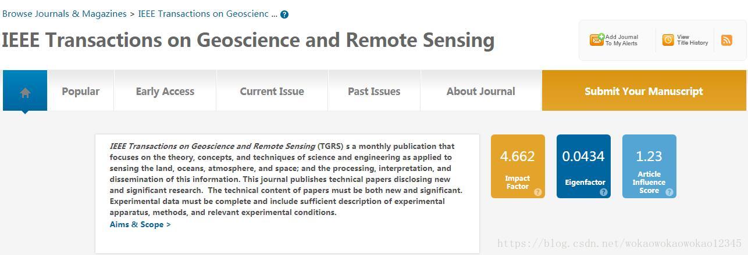Open the Early Access tab
This screenshot has height=255, width=748.
[x=165, y=92]
